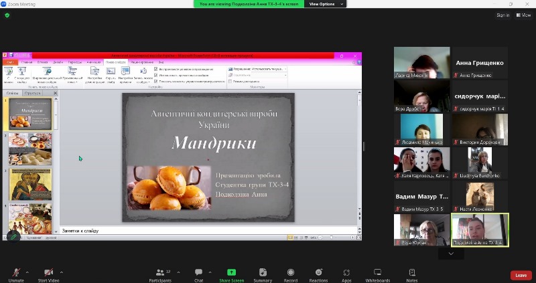Click the red Leave button
536x283 pixels.
pyautogui.click(x=521, y=275)
